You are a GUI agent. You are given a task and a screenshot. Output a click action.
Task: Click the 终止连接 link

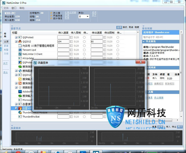[x=159, y=98]
